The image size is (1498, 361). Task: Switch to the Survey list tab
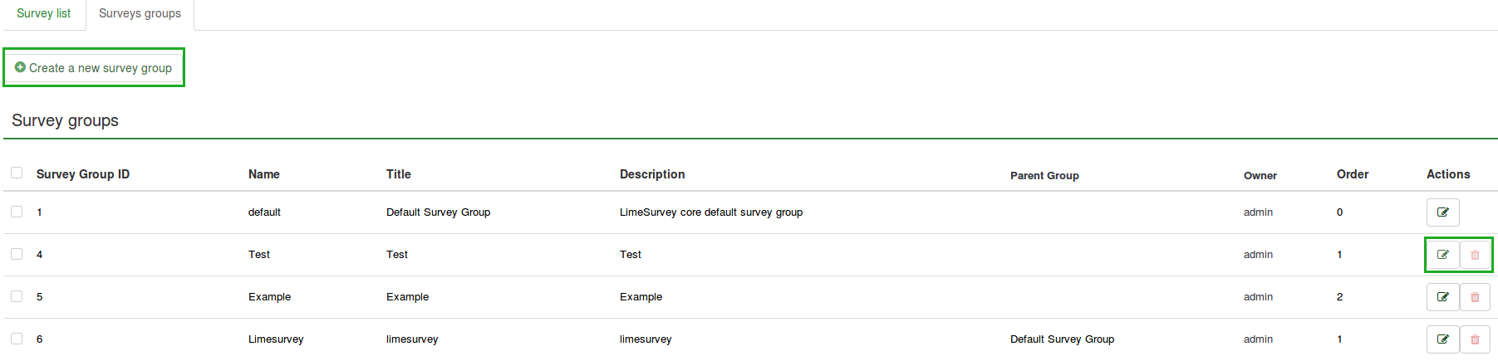pyautogui.click(x=43, y=13)
